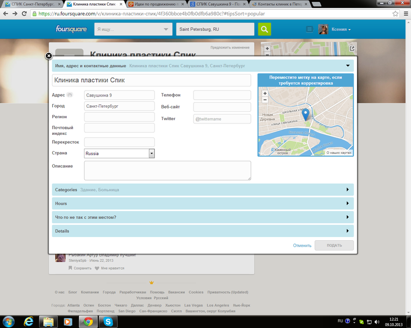Viewport: 411px width, 328px height.
Task: Expand the background map with the pop-out icon
Action: click(x=352, y=49)
